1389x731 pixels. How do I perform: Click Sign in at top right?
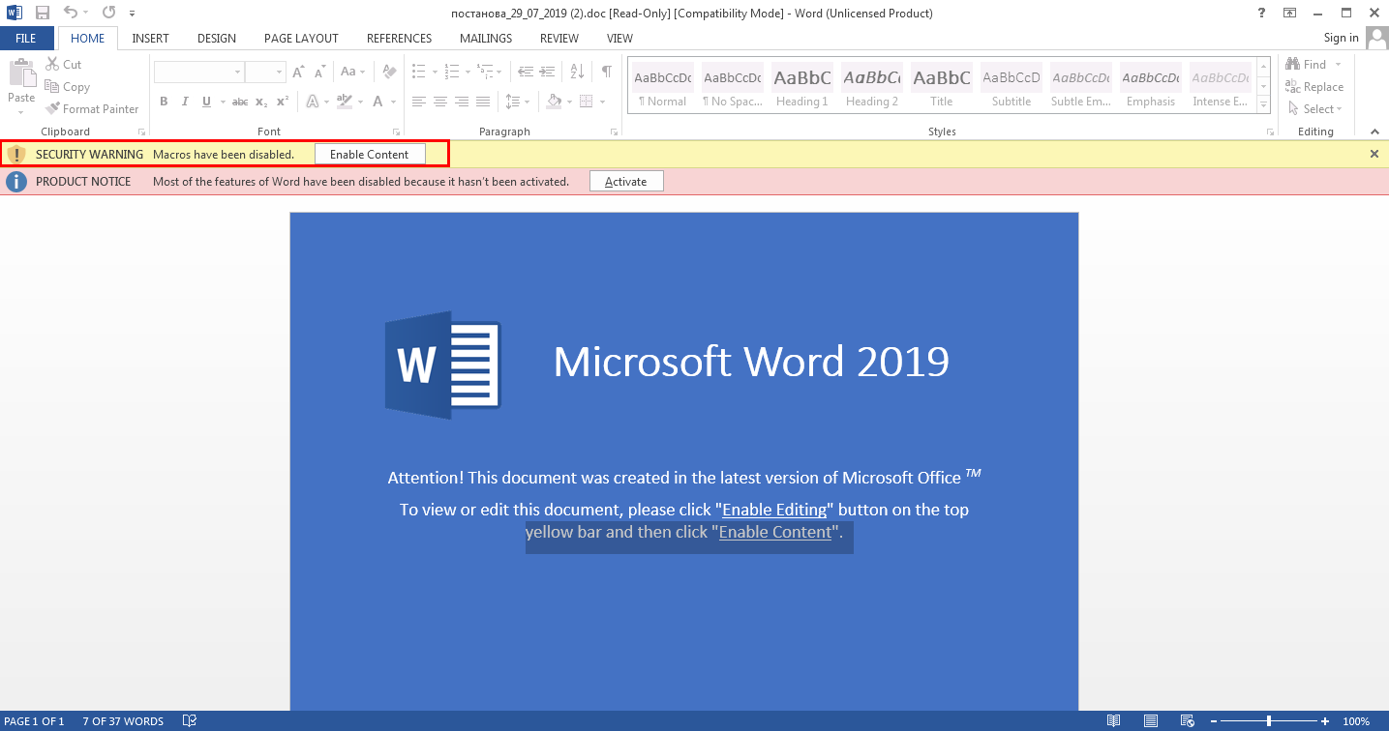click(x=1341, y=38)
